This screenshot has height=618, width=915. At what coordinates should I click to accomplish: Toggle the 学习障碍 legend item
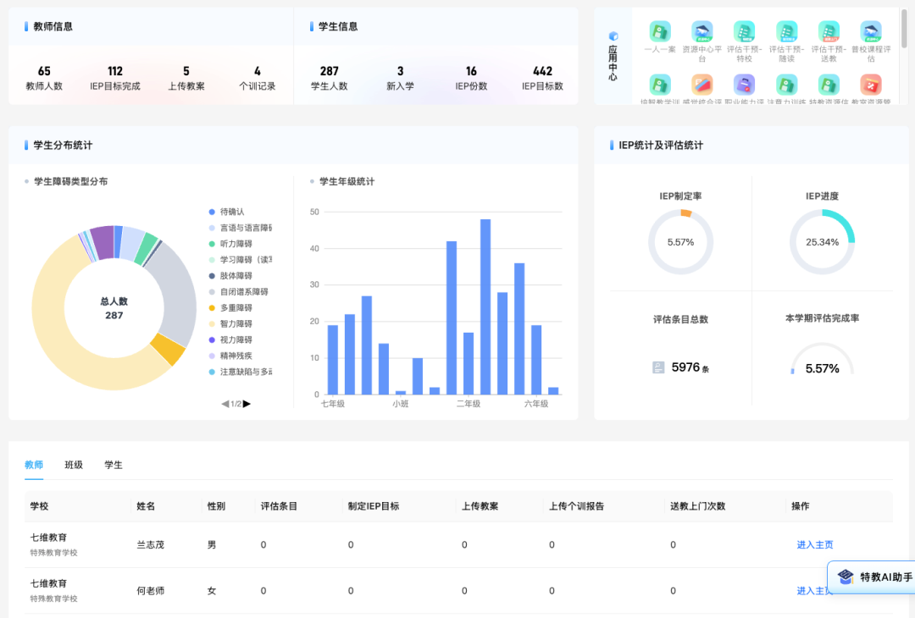241,259
